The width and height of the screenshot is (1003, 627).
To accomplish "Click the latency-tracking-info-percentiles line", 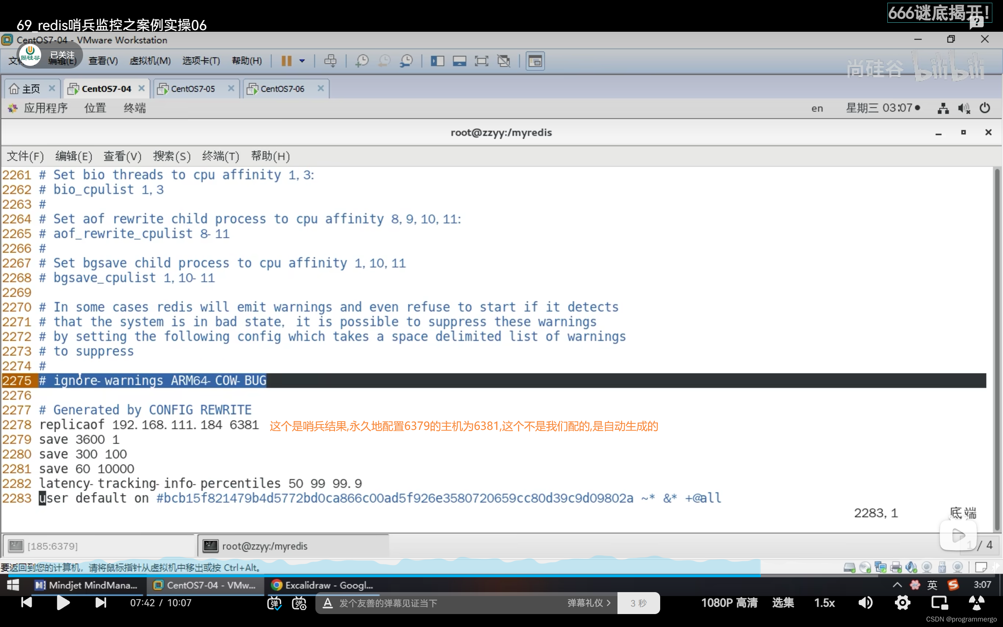I will (201, 484).
